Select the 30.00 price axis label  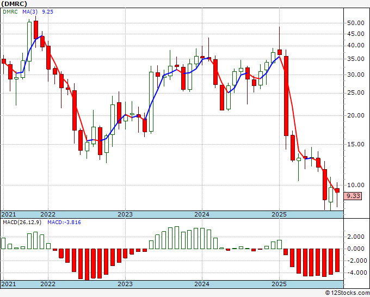pyautogui.click(x=356, y=75)
